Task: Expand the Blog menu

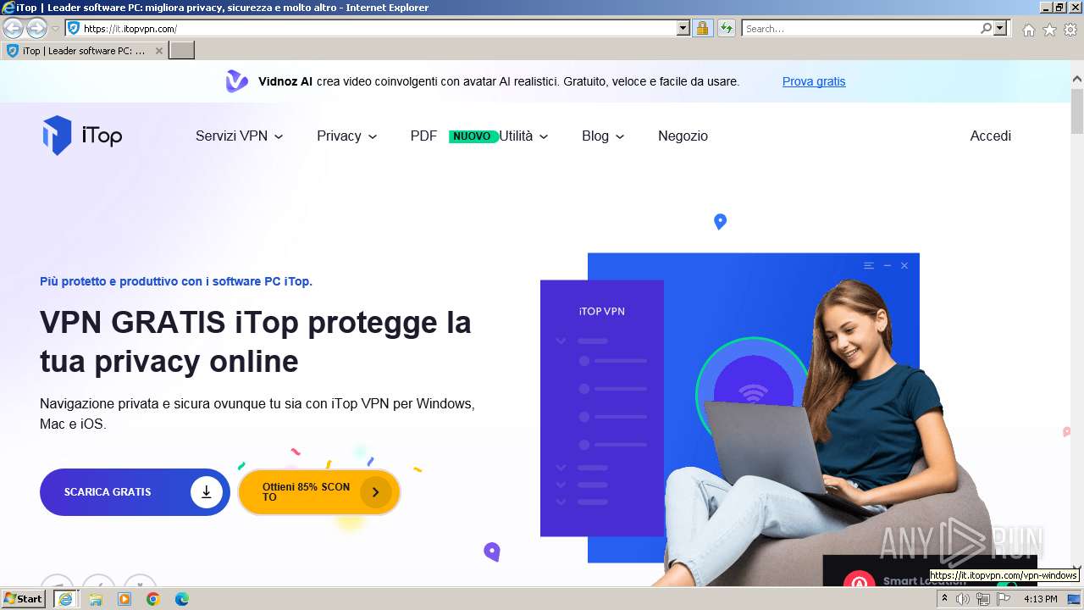Action: pyautogui.click(x=603, y=136)
